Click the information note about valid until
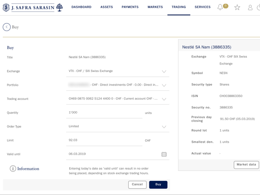260x195 pixels. tap(109, 171)
